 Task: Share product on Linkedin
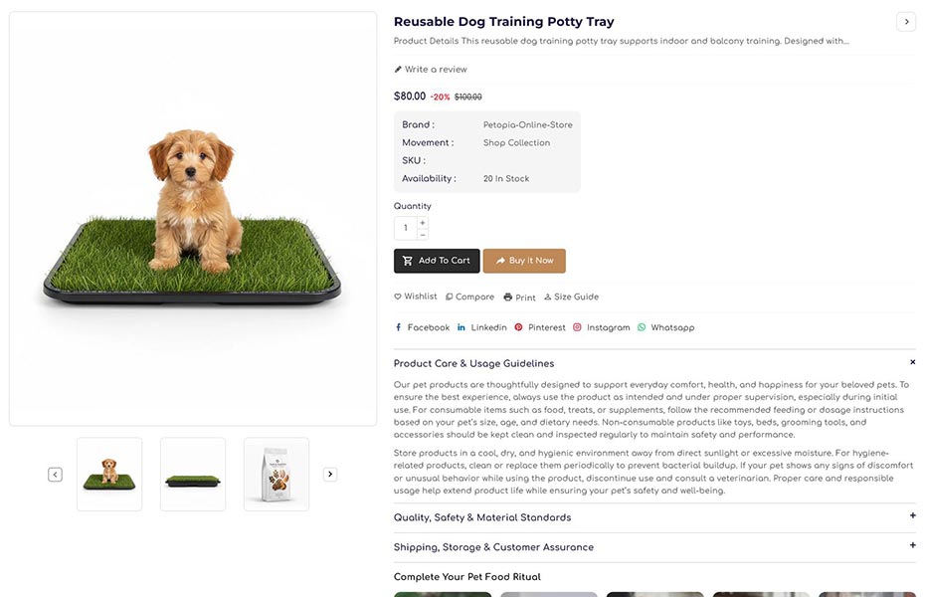coord(462,327)
